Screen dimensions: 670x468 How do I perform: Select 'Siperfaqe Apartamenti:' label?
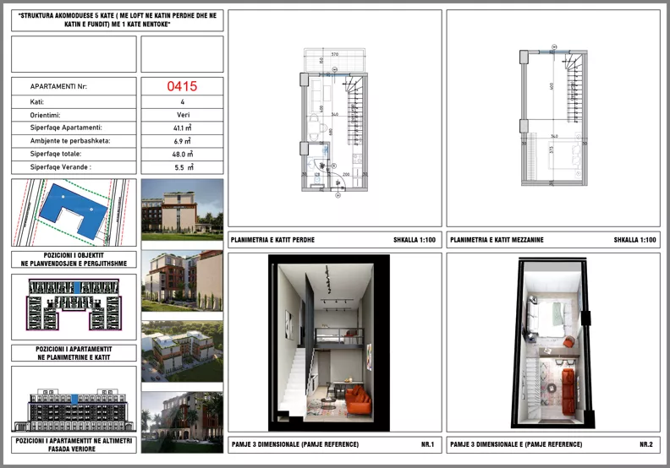(x=66, y=128)
